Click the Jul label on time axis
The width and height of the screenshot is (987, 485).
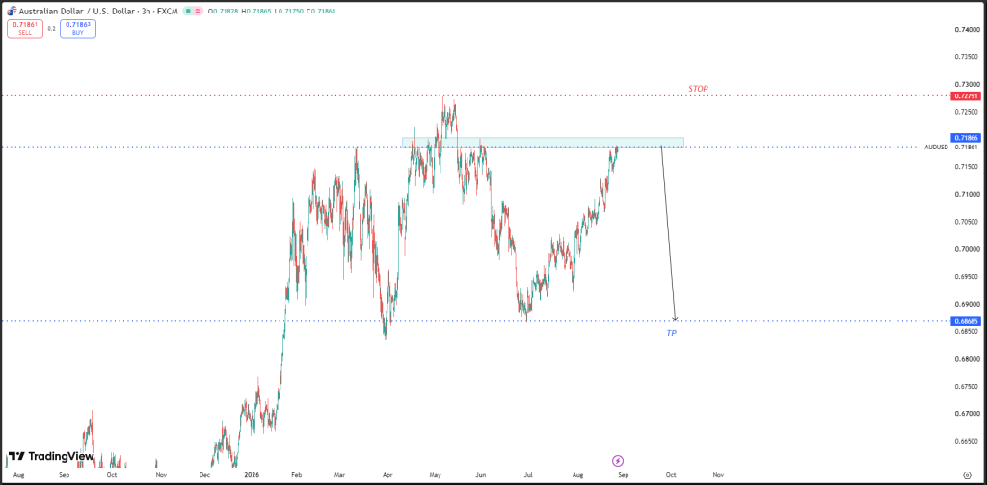pyautogui.click(x=528, y=475)
